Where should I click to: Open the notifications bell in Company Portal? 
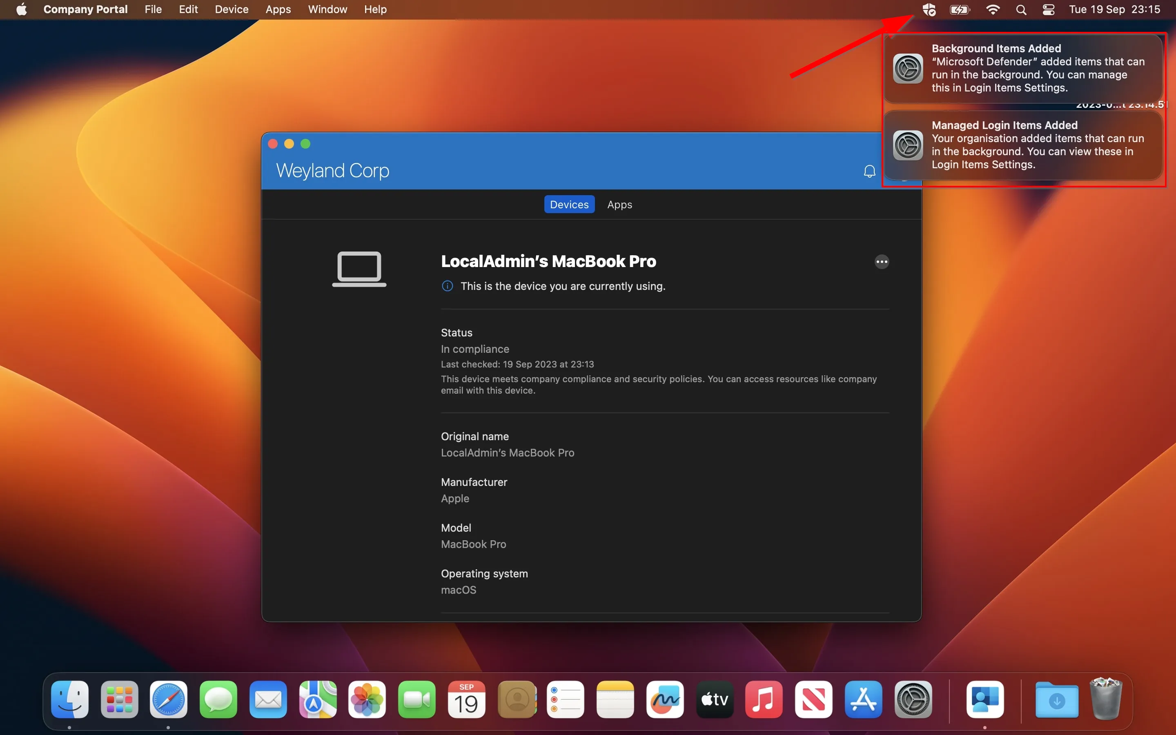pos(869,171)
